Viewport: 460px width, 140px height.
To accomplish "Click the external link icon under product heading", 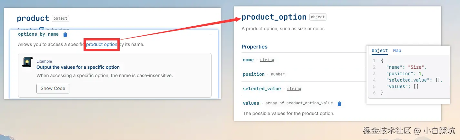I will click(42, 29).
